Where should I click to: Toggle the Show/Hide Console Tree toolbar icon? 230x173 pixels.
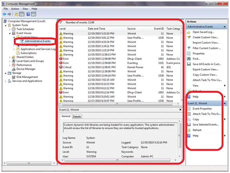(22, 14)
